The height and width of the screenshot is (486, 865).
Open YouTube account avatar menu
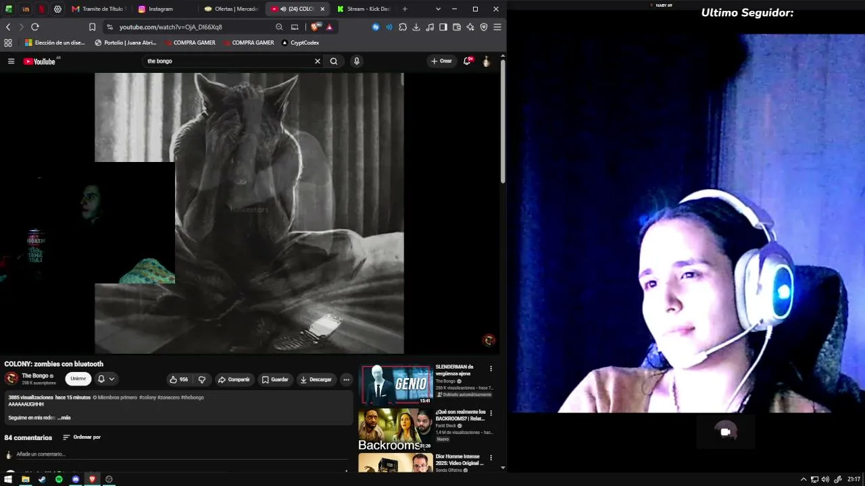click(486, 61)
